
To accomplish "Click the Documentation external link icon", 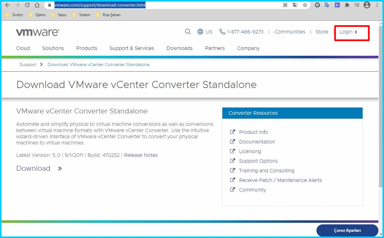I will [x=232, y=141].
